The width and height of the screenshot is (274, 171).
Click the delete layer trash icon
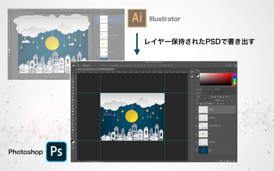pos(234,161)
